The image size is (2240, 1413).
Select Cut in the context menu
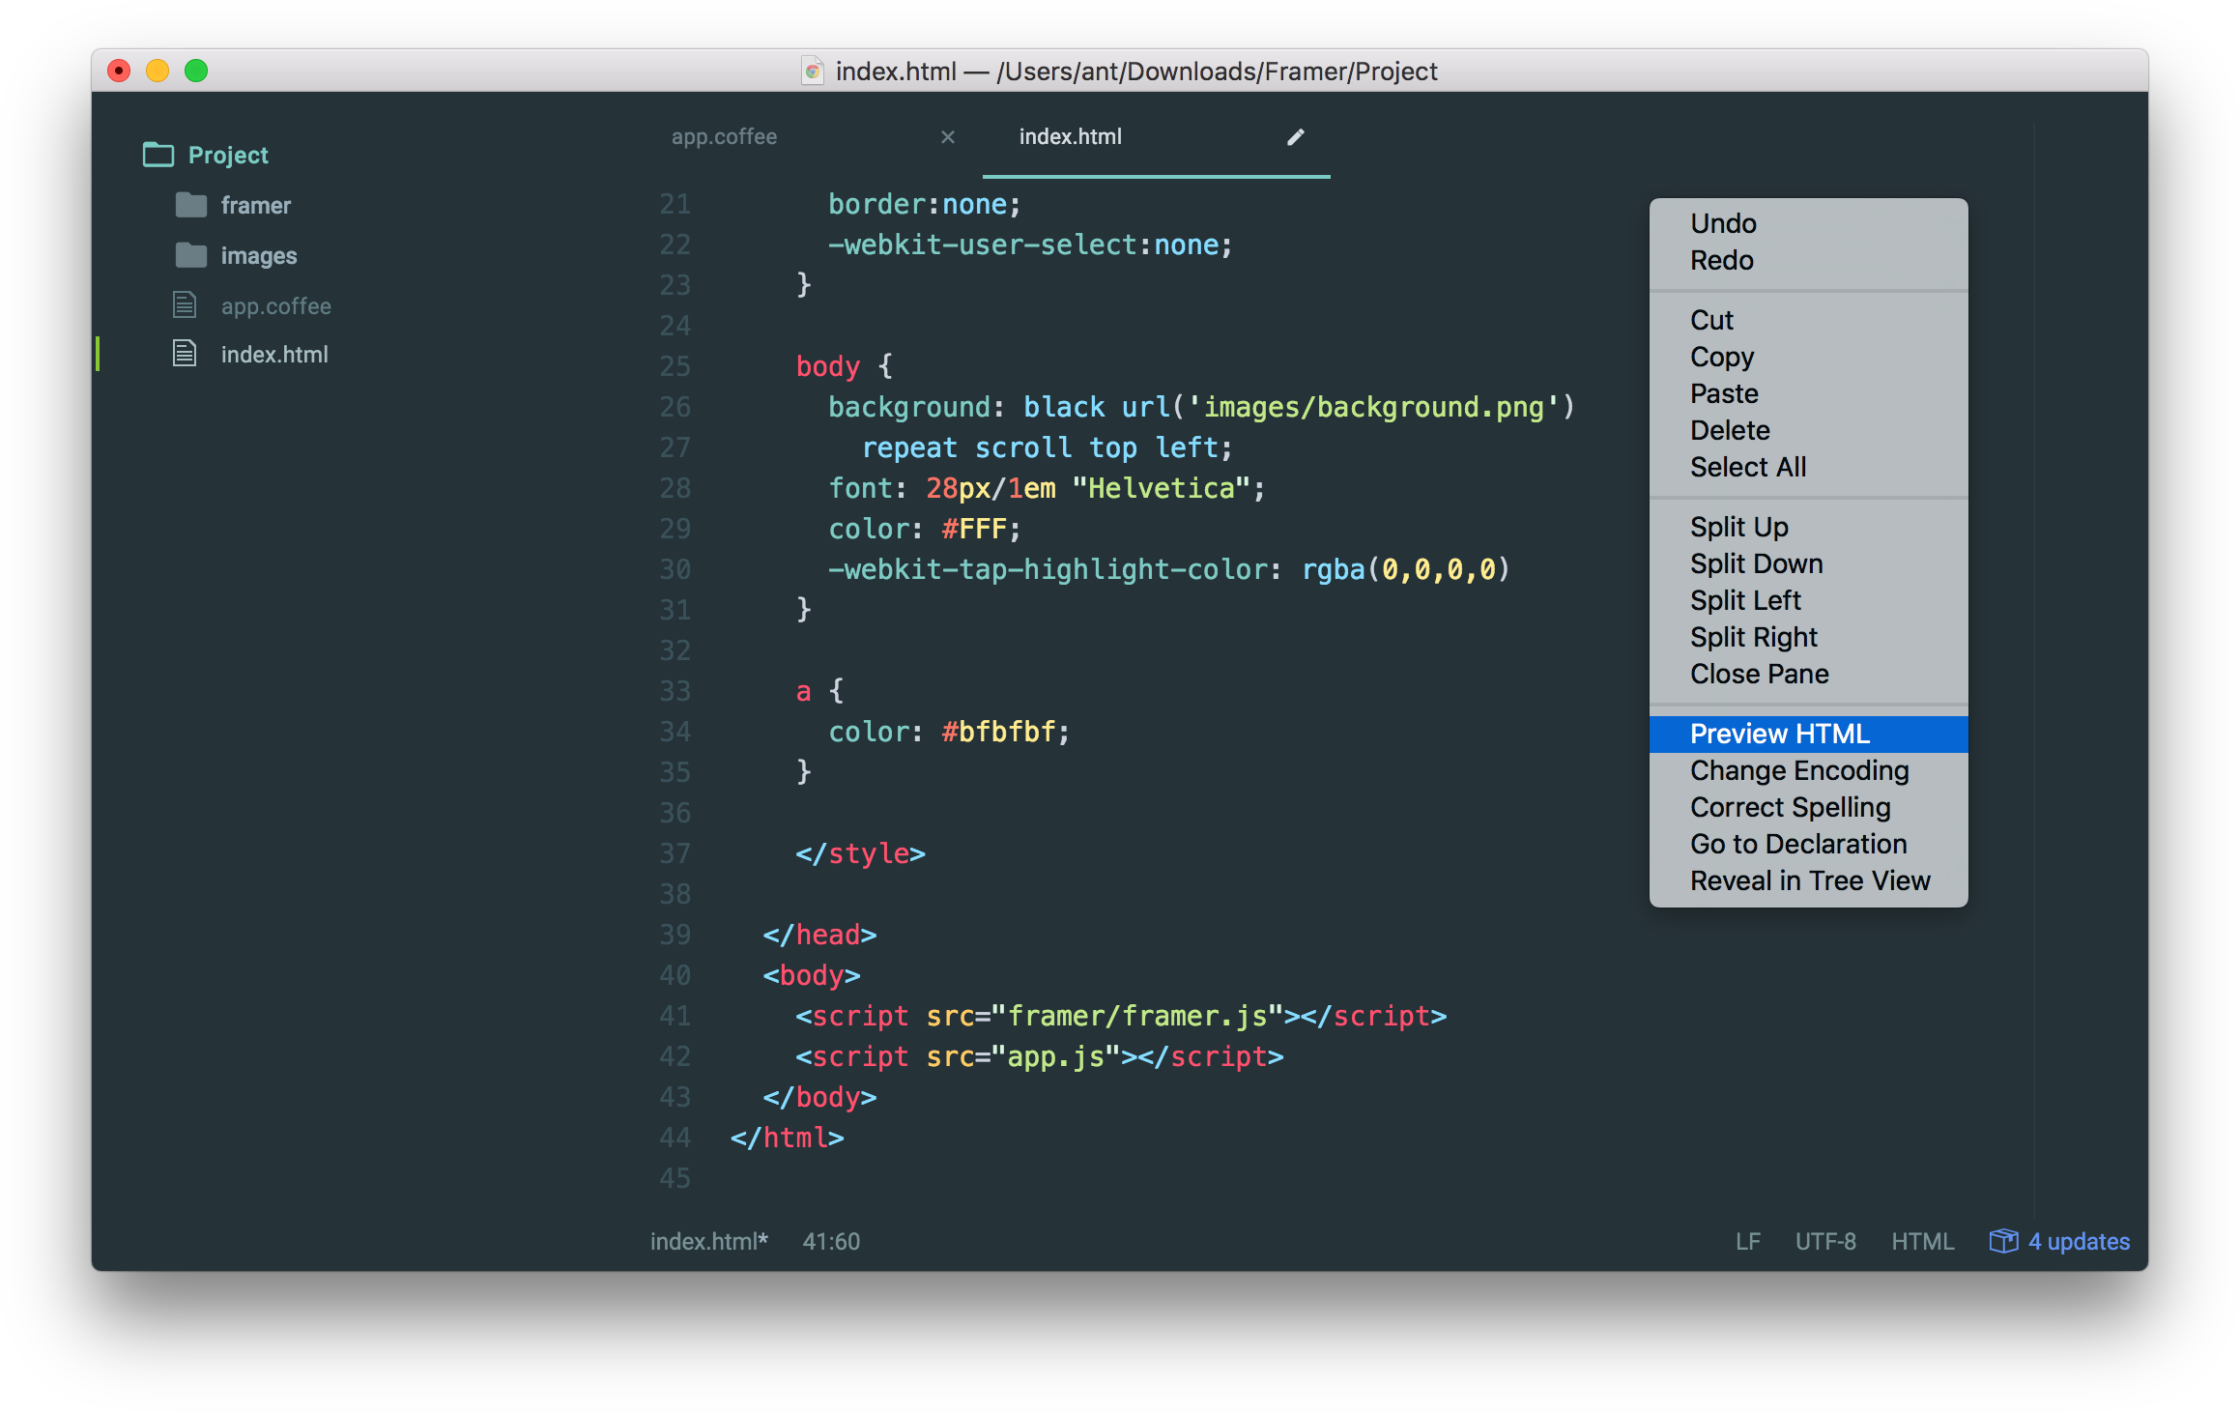tap(1808, 320)
